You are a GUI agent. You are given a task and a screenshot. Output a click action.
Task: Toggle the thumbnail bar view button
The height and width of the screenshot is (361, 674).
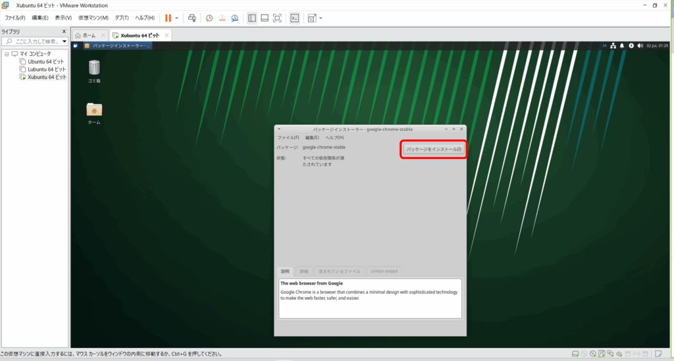click(265, 18)
